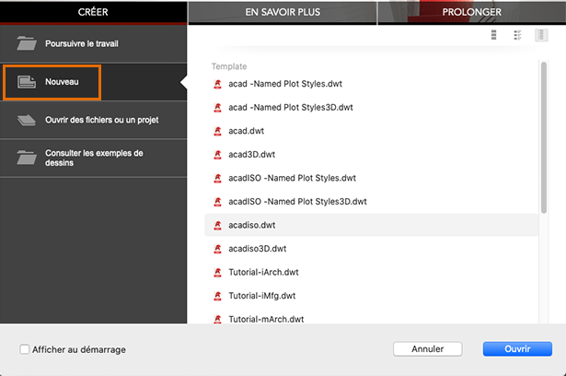Click the Ouvrir des fichiers stacked-sheets icon
Viewport: 566px width, 376px height.
[x=27, y=120]
